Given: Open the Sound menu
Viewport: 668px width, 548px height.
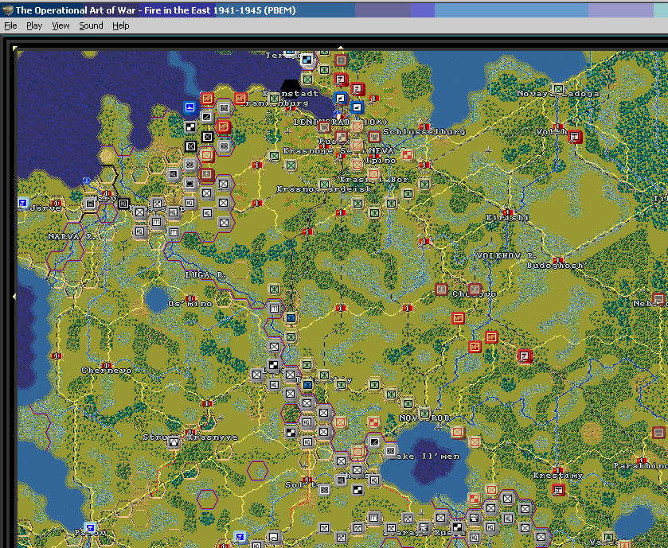Looking at the screenshot, I should (x=91, y=25).
